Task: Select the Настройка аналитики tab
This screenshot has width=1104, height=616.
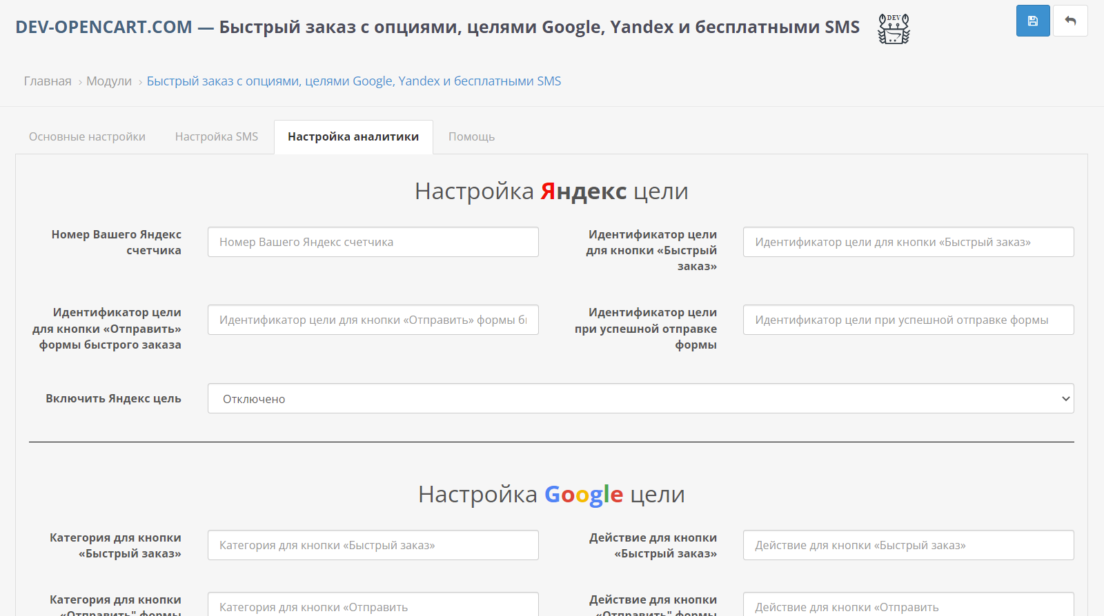Action: coord(353,136)
